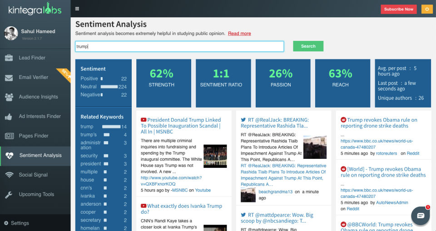Select Pages Finder in sidebar

click(x=35, y=136)
